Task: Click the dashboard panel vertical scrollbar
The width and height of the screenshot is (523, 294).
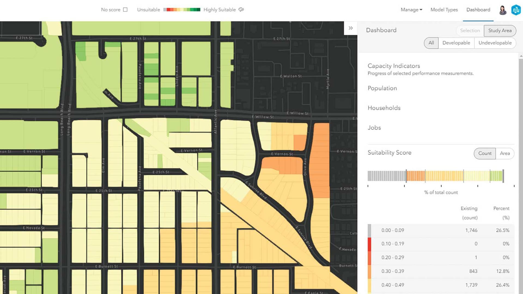Action: (521, 163)
